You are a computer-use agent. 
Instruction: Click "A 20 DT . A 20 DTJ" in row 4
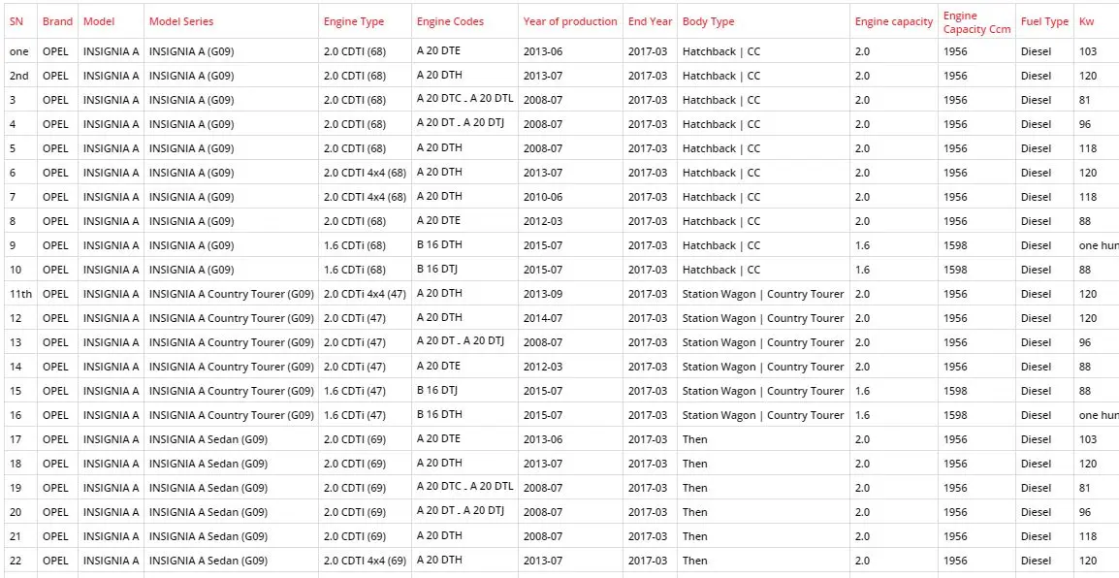tap(461, 123)
